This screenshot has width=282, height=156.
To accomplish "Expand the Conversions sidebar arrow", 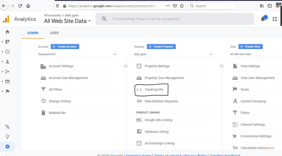I will click(x=2, y=91).
